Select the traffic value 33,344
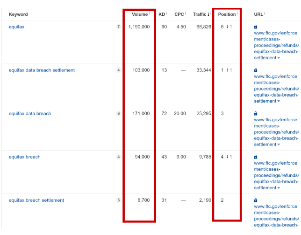This screenshot has height=235, width=301. point(204,70)
